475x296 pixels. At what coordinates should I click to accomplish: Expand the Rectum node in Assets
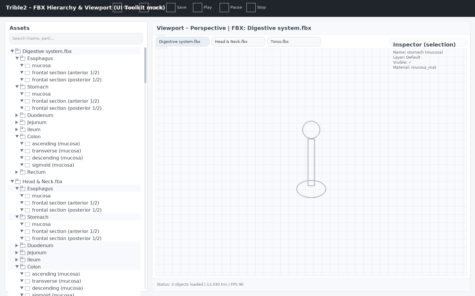pyautogui.click(x=17, y=172)
